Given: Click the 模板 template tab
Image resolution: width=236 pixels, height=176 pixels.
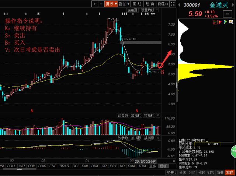Looking at the screenshot, I should (163, 166).
